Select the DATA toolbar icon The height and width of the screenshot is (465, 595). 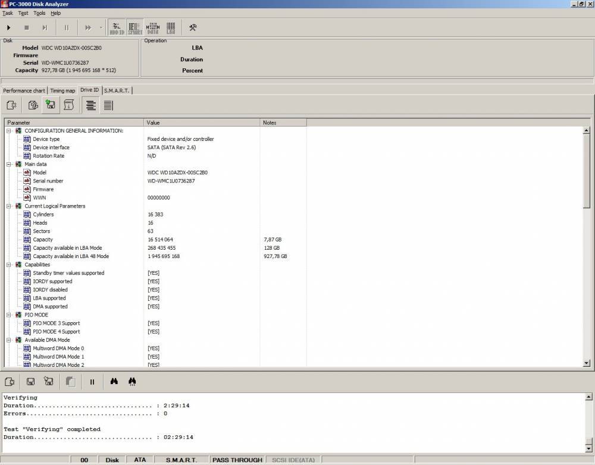coord(153,28)
